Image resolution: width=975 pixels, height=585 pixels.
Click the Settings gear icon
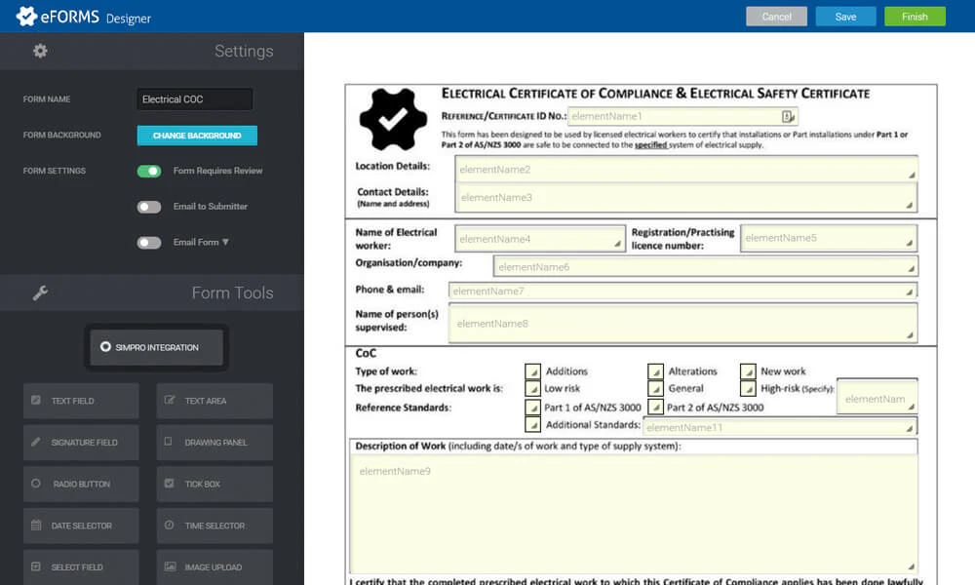click(x=40, y=51)
